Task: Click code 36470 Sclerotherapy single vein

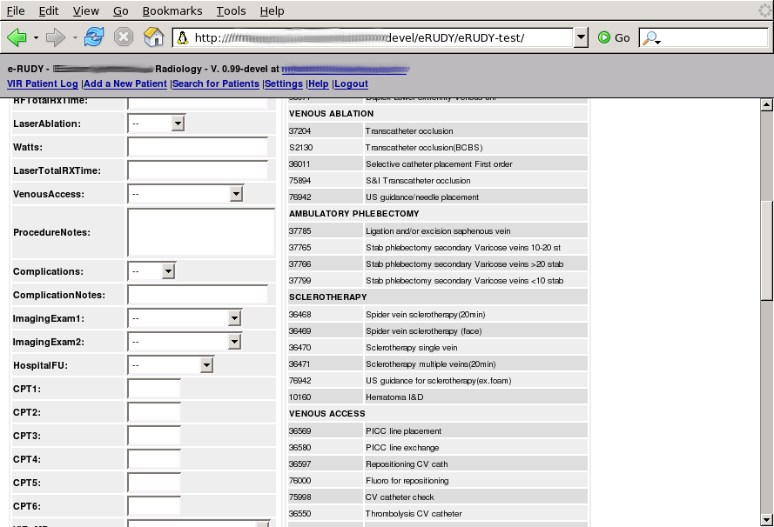Action: click(438, 348)
